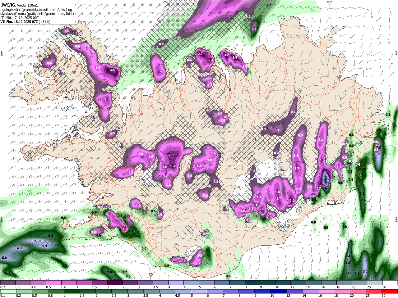Screen dimensions: 398x298
Task: Click the "2.7" snow value on the map
Action: point(200,54)
